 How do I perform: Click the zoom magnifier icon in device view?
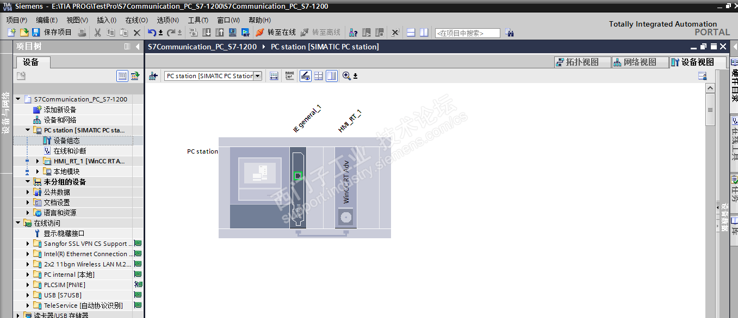pyautogui.click(x=346, y=76)
